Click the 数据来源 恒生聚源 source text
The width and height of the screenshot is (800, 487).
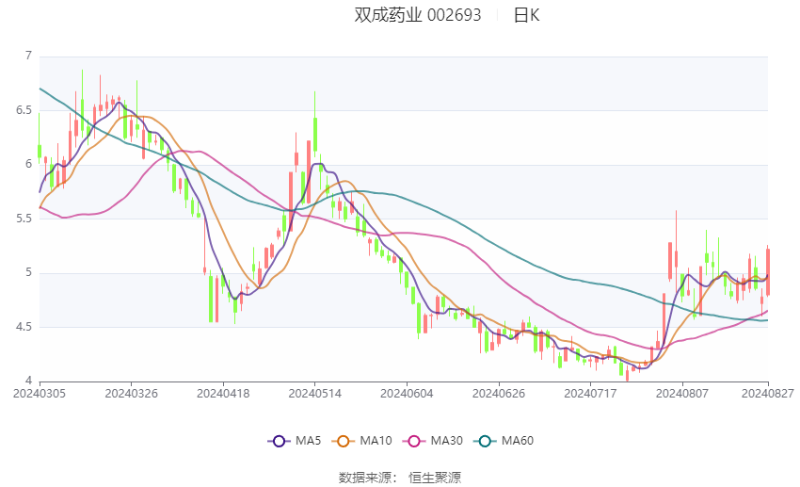click(x=400, y=478)
